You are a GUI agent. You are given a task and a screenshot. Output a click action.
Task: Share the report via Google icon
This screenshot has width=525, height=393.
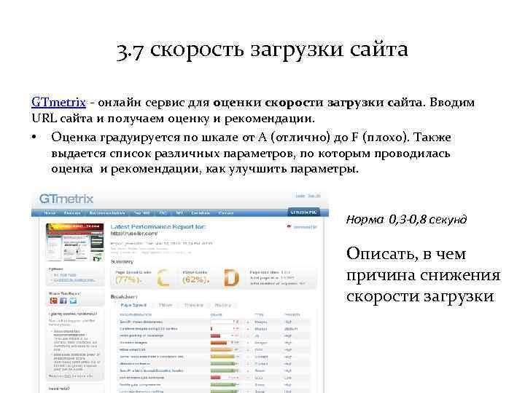click(x=53, y=301)
